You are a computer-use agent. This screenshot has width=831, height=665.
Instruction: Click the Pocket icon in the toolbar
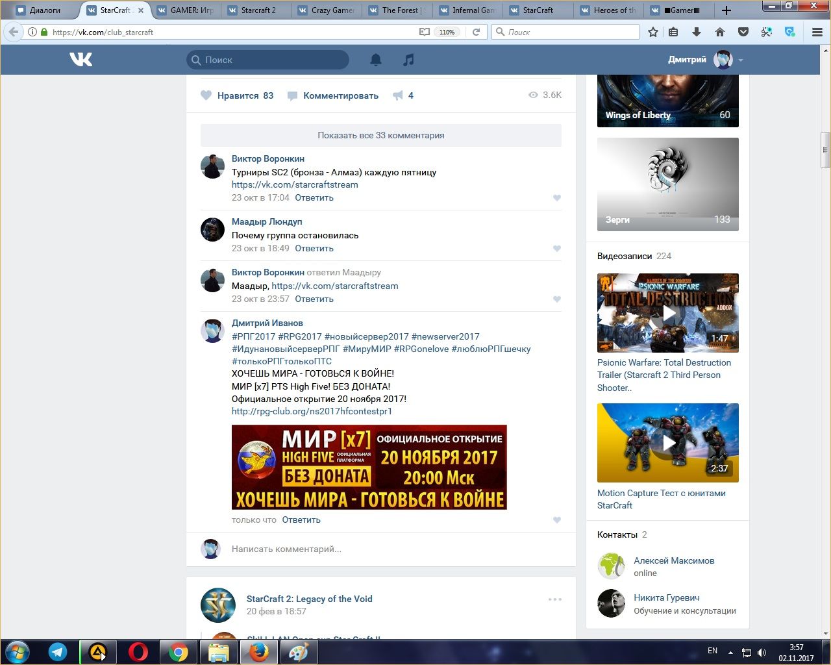click(743, 32)
